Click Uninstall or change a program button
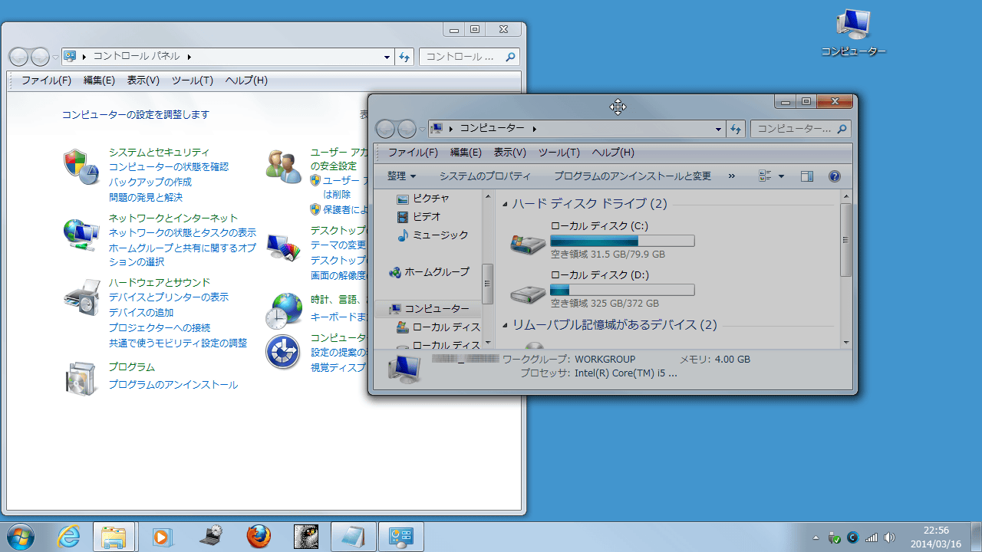This screenshot has height=552, width=982. (x=633, y=176)
